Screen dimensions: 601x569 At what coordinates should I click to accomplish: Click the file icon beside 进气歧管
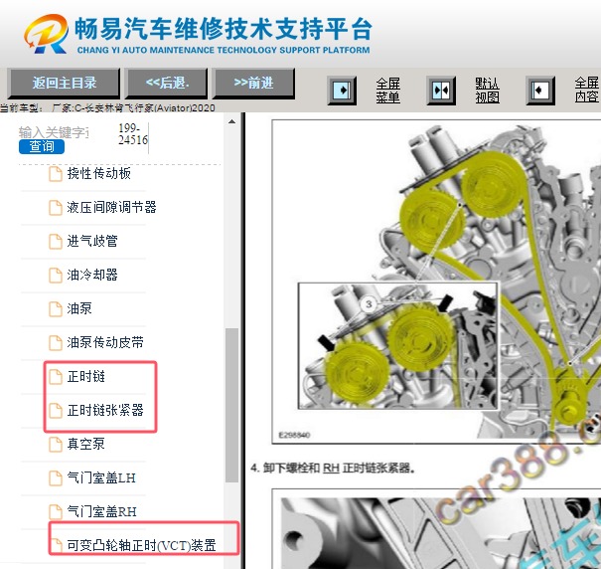click(x=56, y=242)
